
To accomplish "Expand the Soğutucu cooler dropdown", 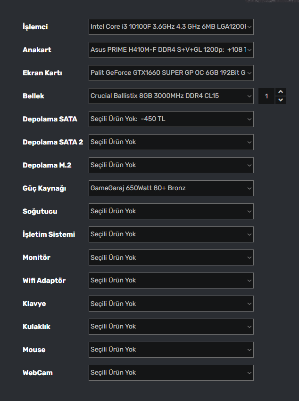I will 171,211.
